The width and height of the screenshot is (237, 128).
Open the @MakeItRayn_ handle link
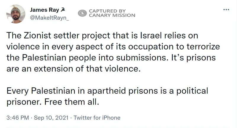click(49, 18)
